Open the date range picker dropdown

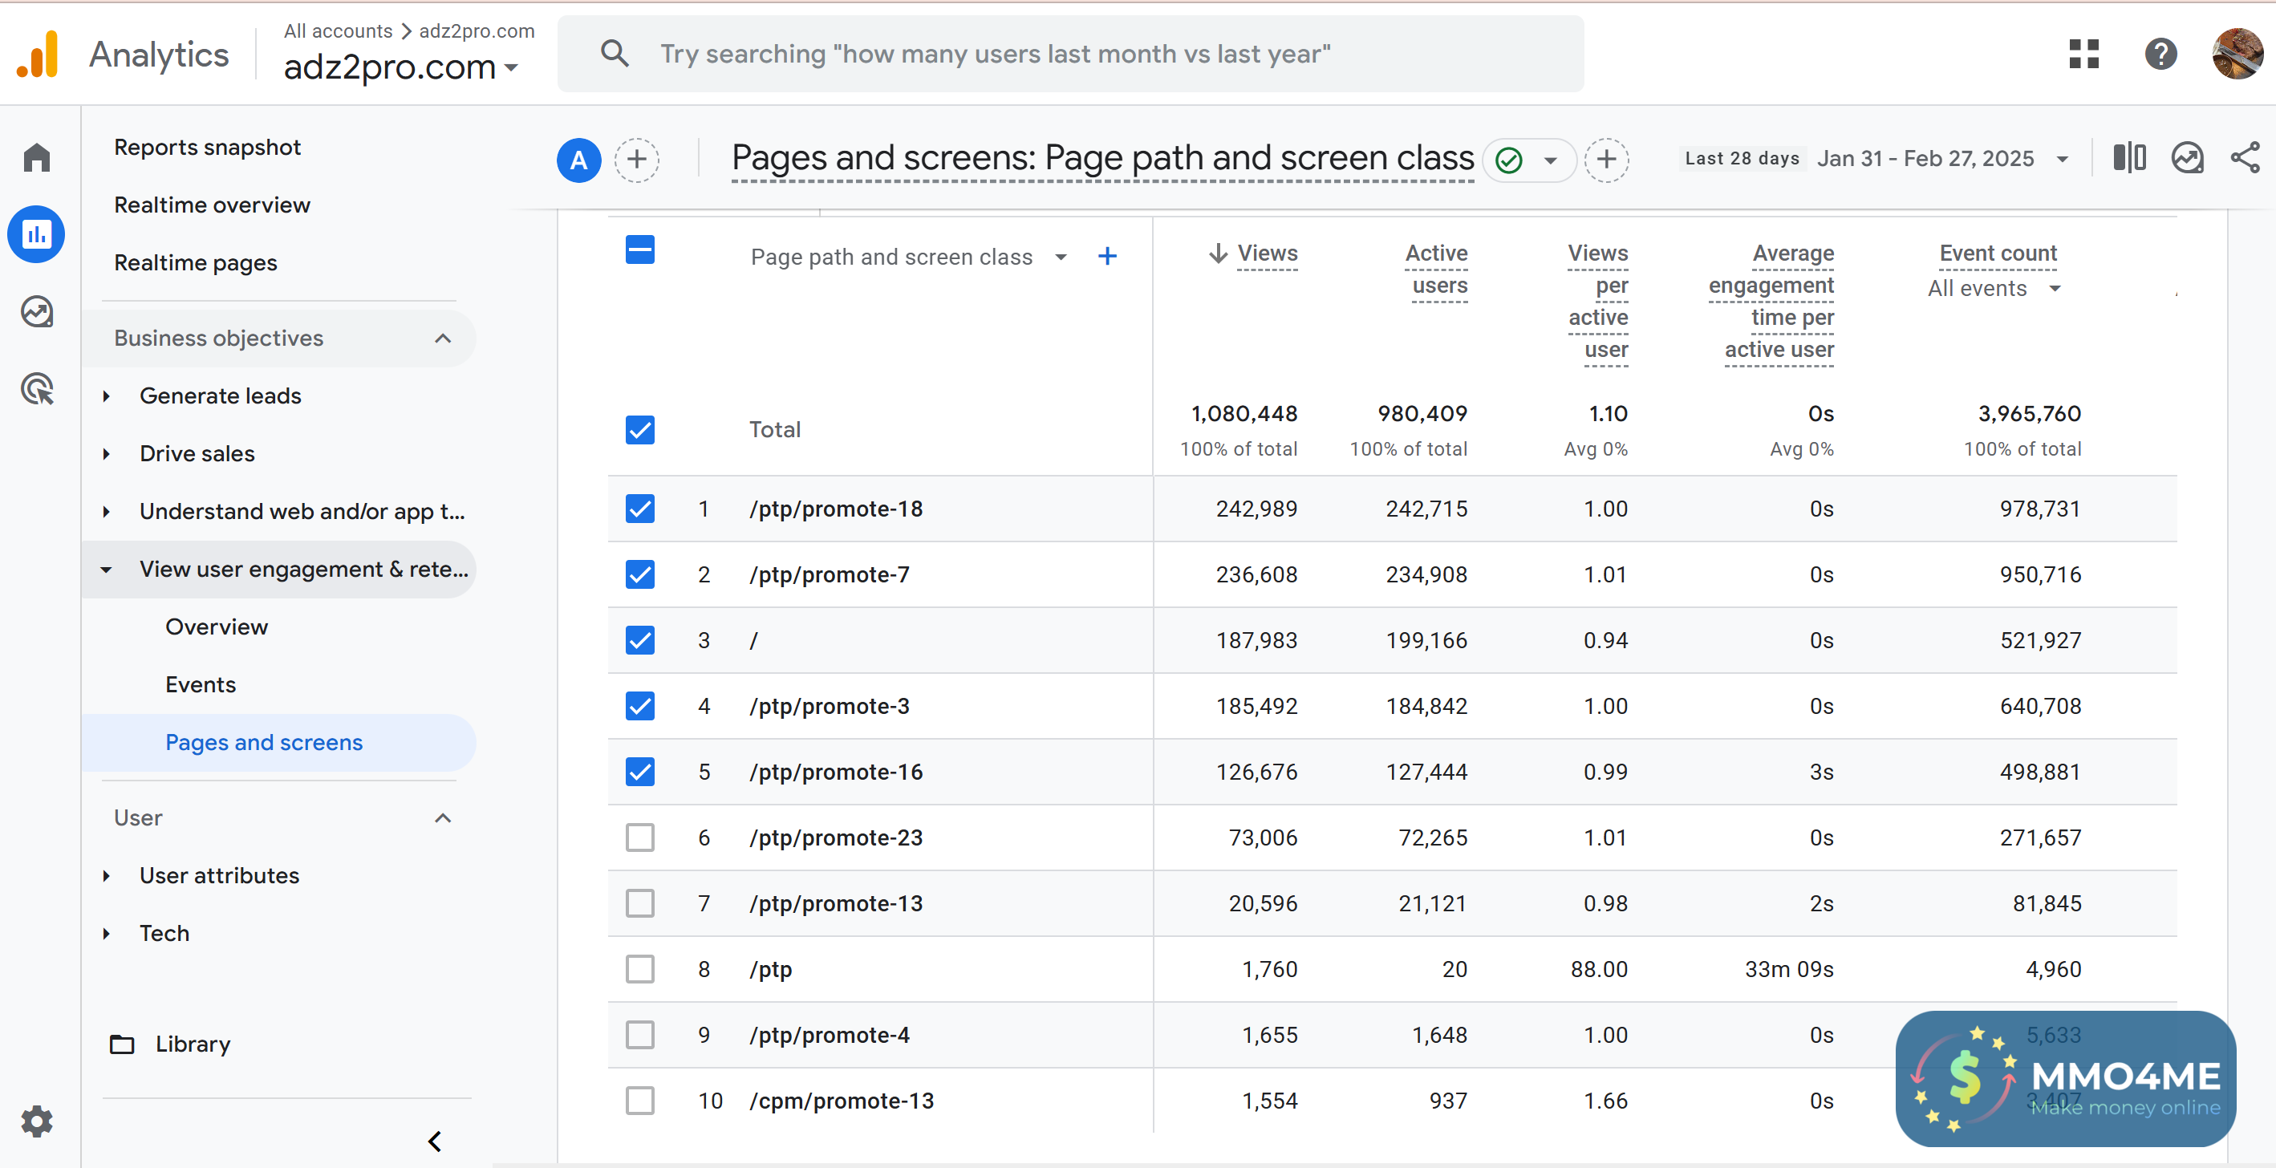pyautogui.click(x=2062, y=160)
